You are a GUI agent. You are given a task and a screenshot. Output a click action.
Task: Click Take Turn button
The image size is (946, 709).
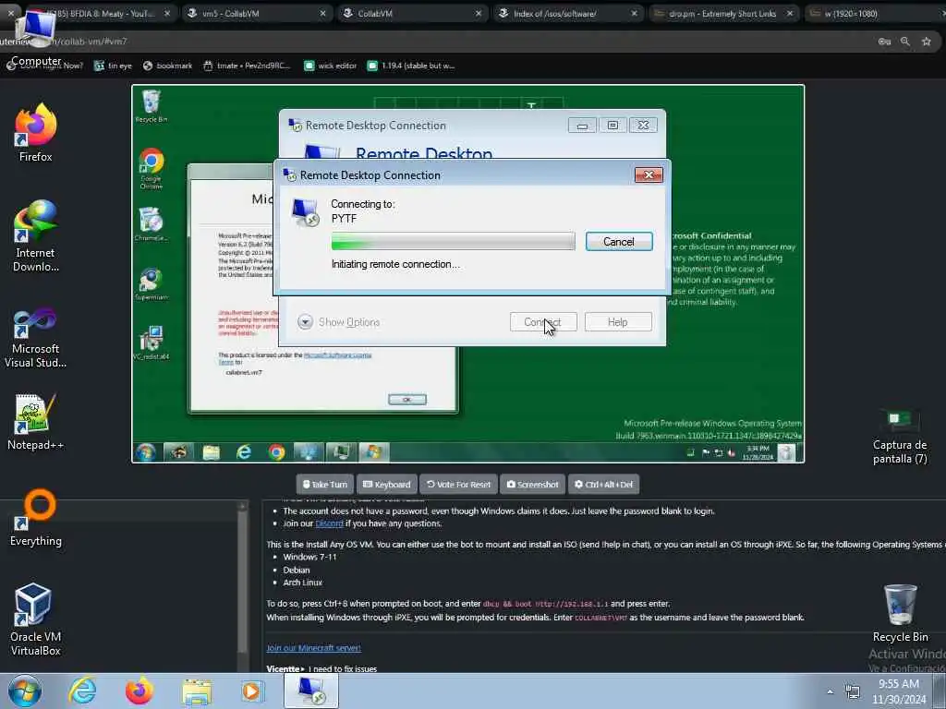point(324,484)
